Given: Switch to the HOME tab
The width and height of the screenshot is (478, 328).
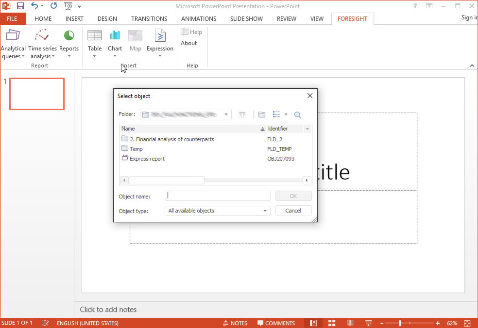Looking at the screenshot, I should click(43, 19).
